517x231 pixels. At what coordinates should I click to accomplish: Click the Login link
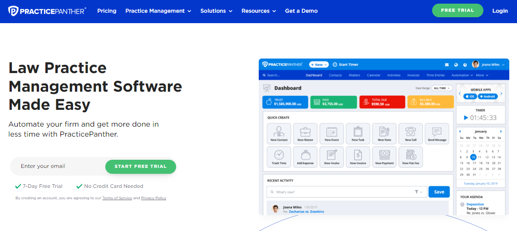500,11
